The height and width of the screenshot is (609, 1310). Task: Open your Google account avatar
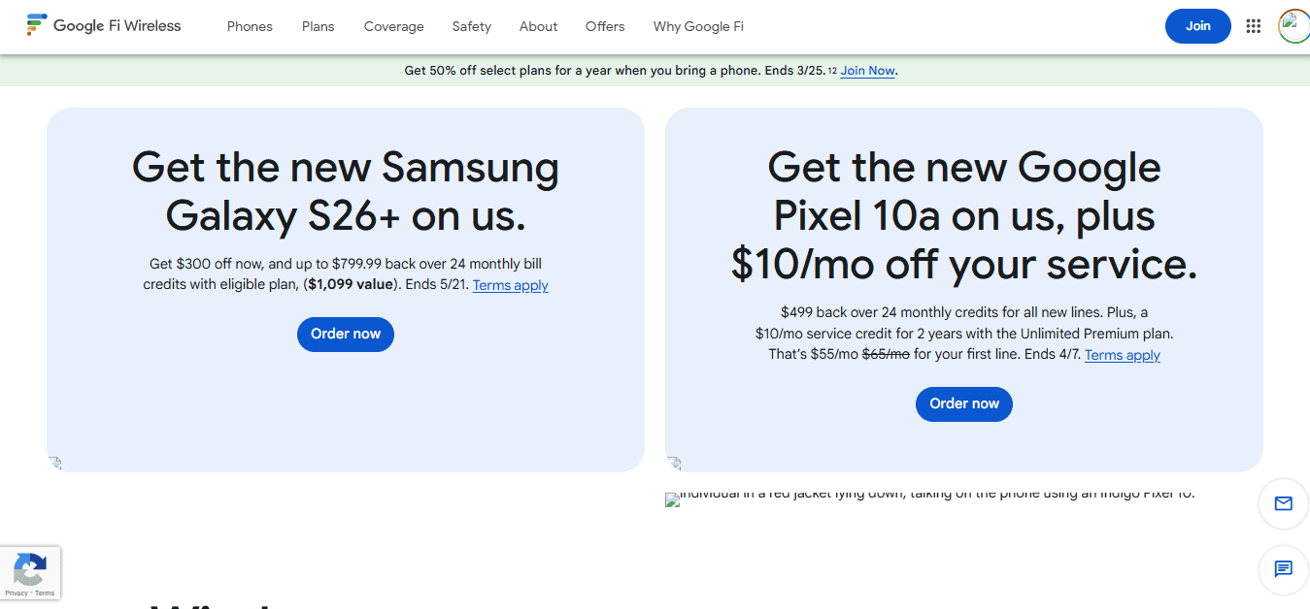pos(1293,26)
